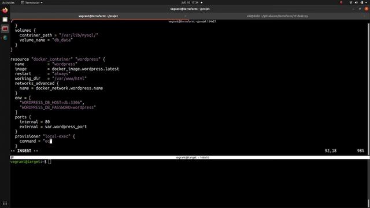Click the red tray indicator icon
The height and width of the screenshot is (208, 370).
341,2
